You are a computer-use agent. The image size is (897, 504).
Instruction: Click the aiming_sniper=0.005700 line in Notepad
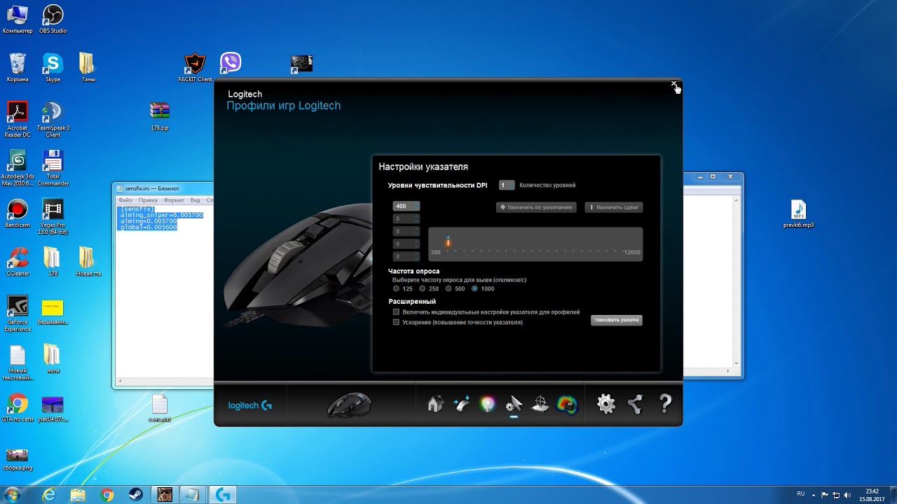pyautogui.click(x=162, y=215)
